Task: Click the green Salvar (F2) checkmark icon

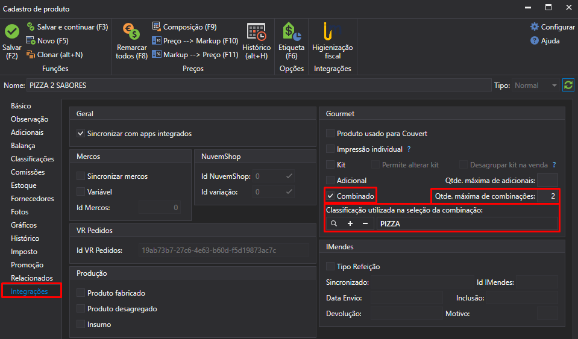Action: tap(12, 32)
